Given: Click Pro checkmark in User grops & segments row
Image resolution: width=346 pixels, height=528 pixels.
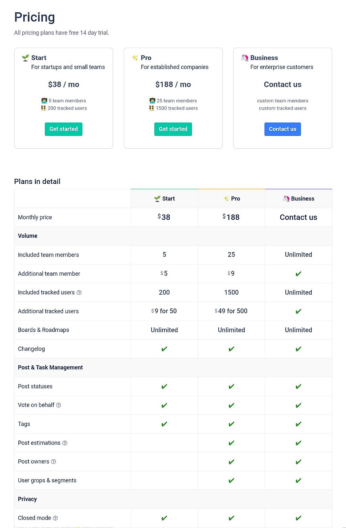Looking at the screenshot, I should click(x=231, y=481).
